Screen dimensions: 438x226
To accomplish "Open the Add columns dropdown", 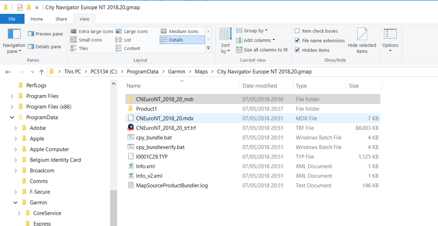I will pyautogui.click(x=255, y=40).
